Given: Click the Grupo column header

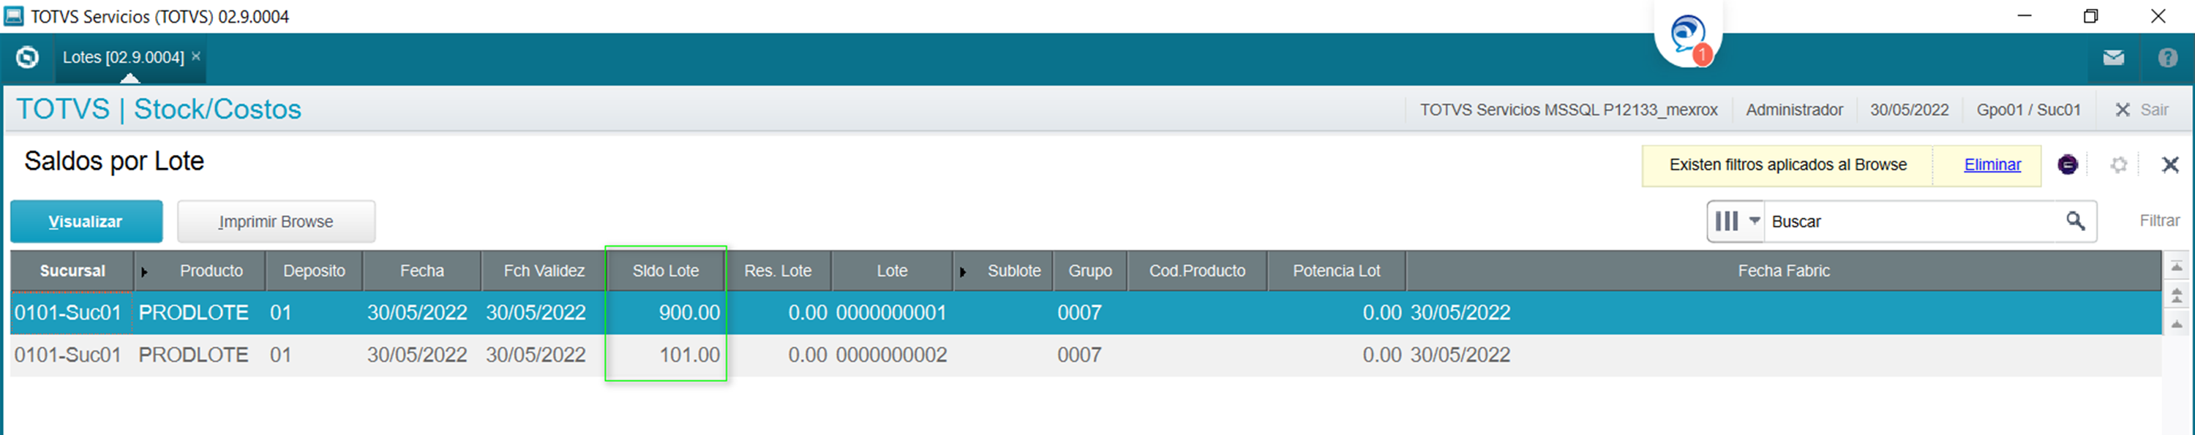Looking at the screenshot, I should point(1090,271).
